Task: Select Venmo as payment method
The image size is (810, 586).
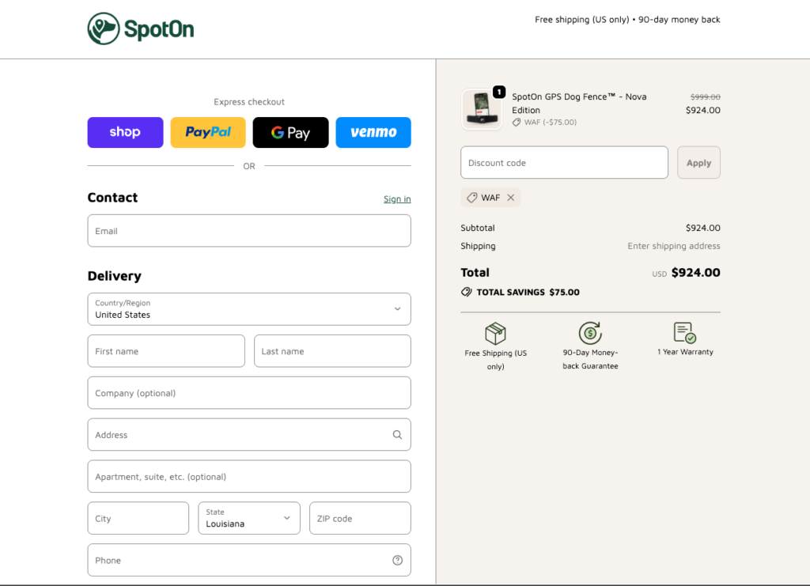Action: 373,132
